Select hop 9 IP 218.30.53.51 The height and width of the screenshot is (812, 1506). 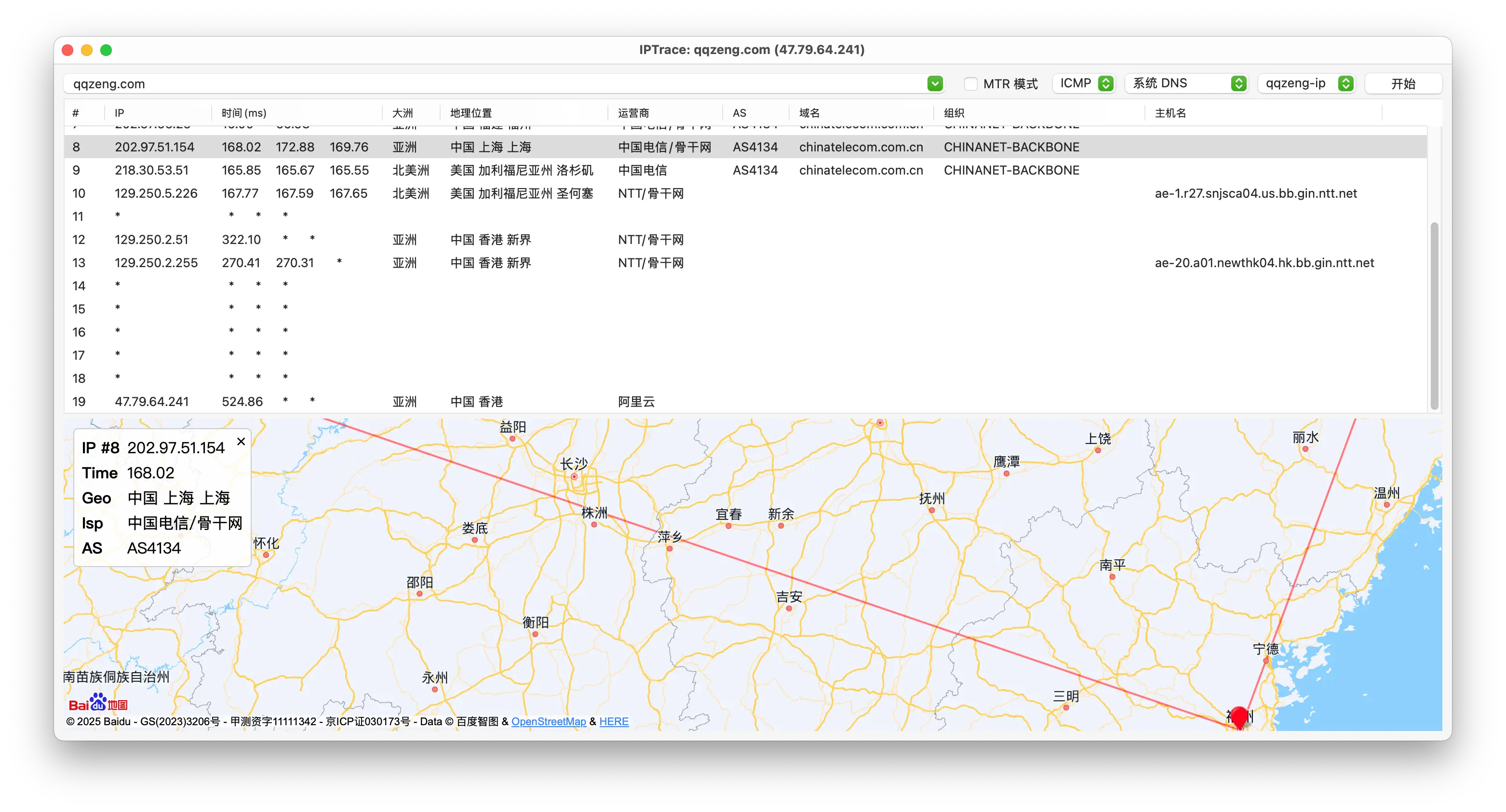[151, 170]
